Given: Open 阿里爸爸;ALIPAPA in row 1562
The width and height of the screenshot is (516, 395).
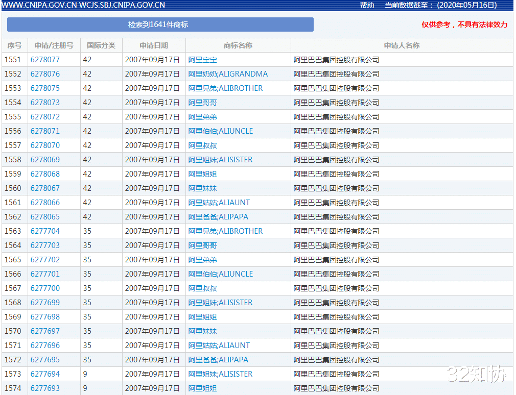Looking at the screenshot, I should pos(218,217).
